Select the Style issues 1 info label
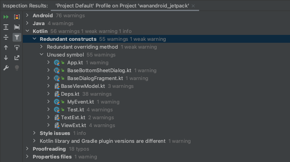The image size is (290, 162). tap(63, 133)
